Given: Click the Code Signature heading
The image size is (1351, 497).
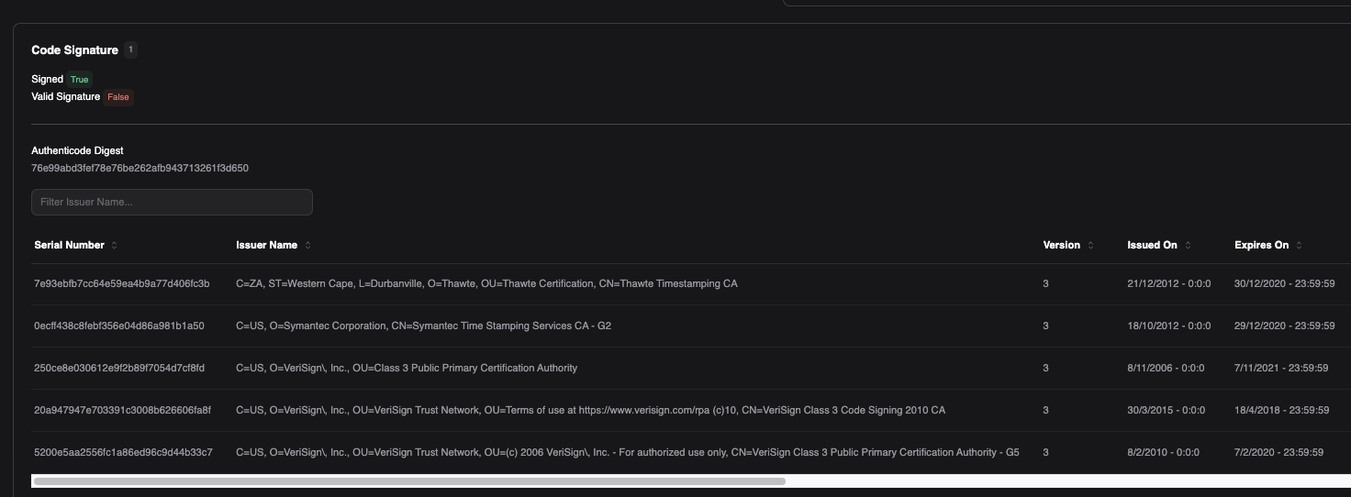Looking at the screenshot, I should [74, 50].
